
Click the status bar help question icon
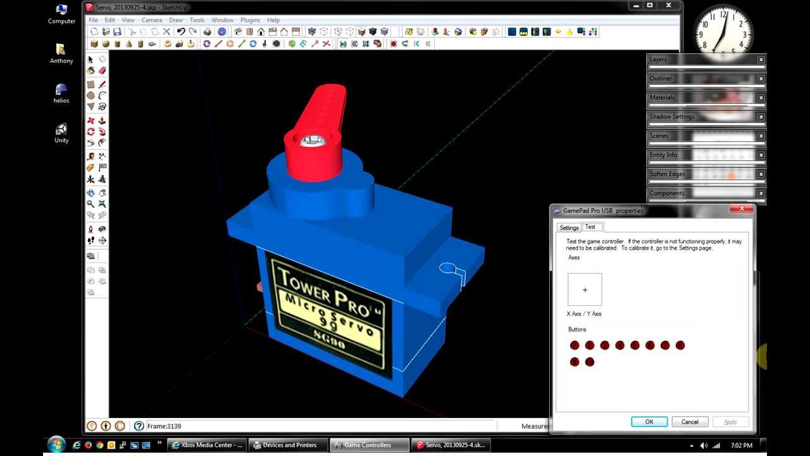click(x=139, y=426)
